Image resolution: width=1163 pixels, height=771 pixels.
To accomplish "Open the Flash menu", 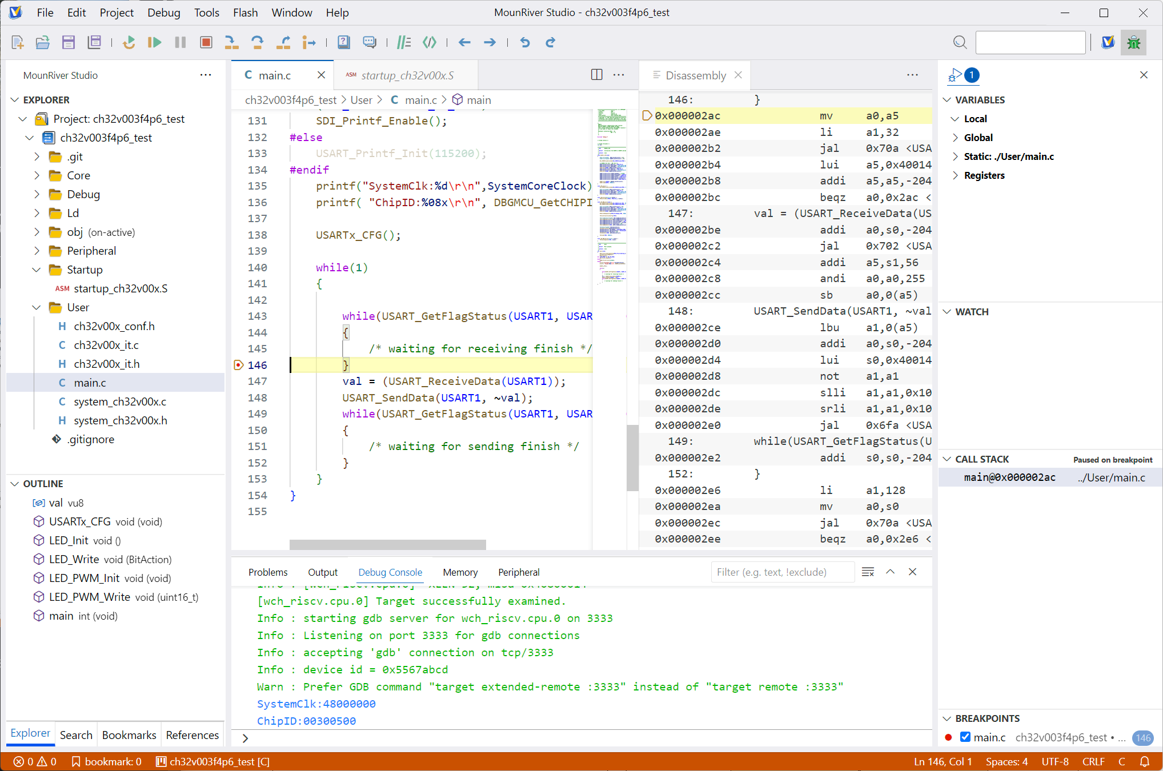I will tap(245, 13).
